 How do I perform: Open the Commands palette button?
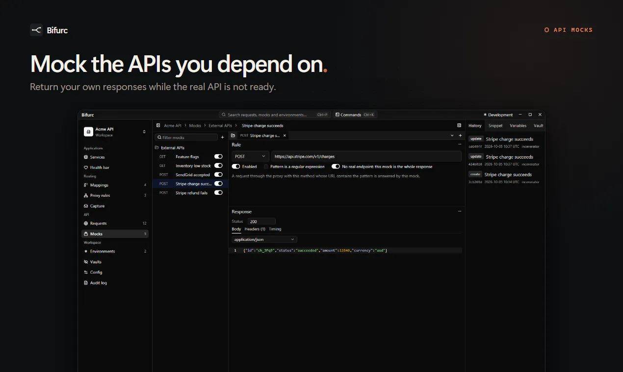pos(355,115)
